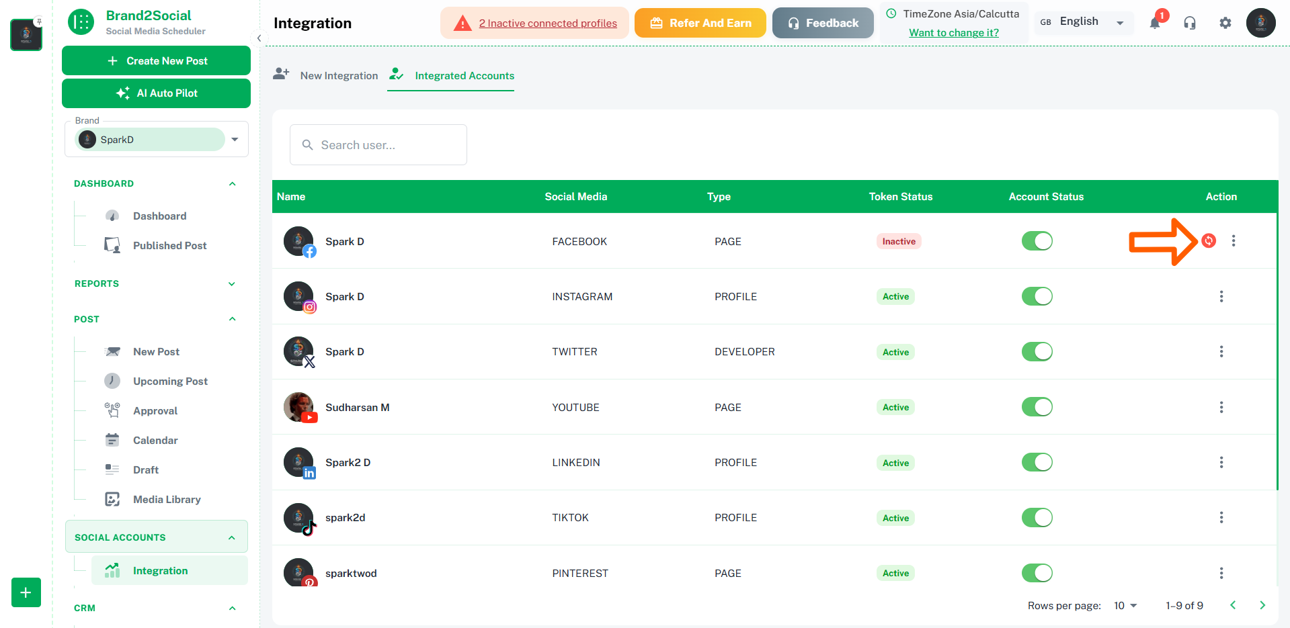Open the Draft section
Viewport: 1290px width, 628px height.
point(145,469)
